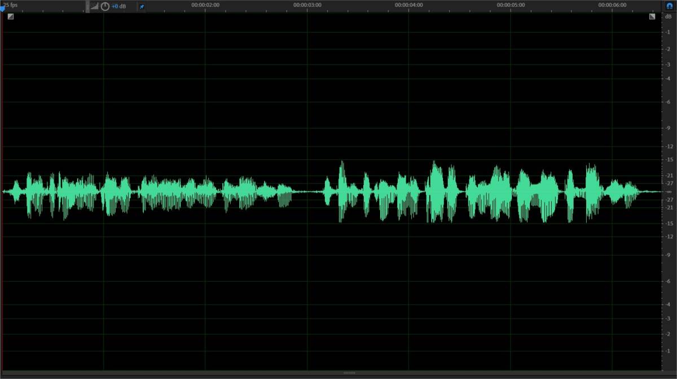Click the blue playhead marker at timeline start
This screenshot has height=379, width=677.
pyautogui.click(x=2, y=8)
